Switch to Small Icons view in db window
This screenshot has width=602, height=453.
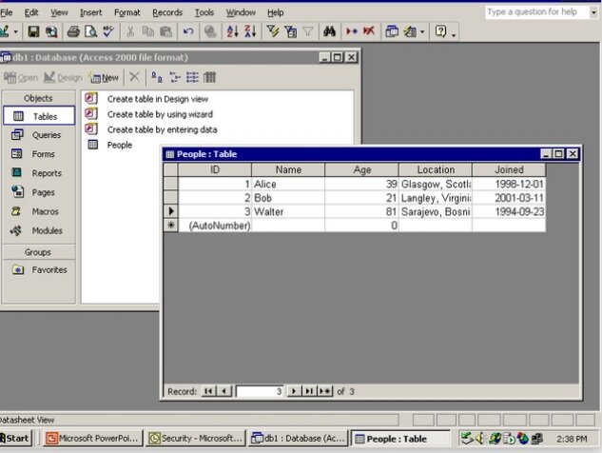pyautogui.click(x=175, y=77)
